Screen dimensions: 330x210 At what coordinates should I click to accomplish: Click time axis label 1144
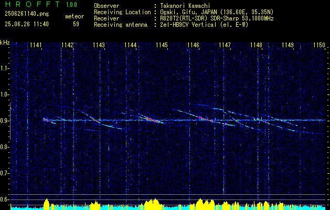(130, 45)
